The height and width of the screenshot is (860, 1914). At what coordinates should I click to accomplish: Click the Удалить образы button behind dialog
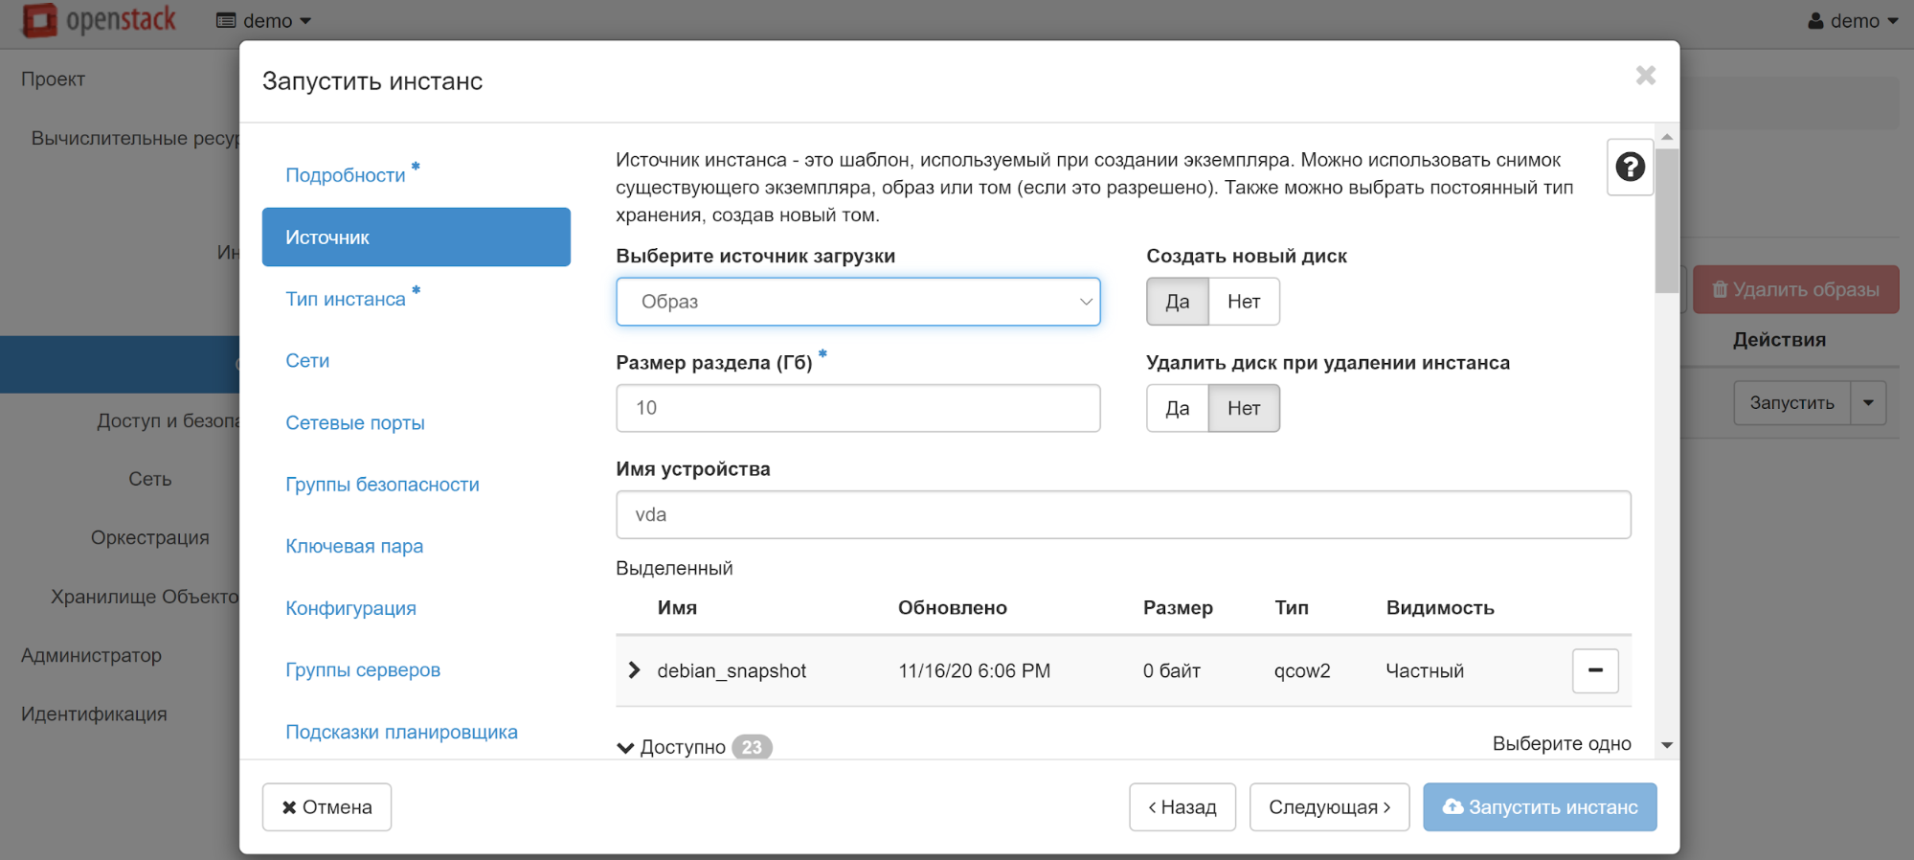point(1795,289)
